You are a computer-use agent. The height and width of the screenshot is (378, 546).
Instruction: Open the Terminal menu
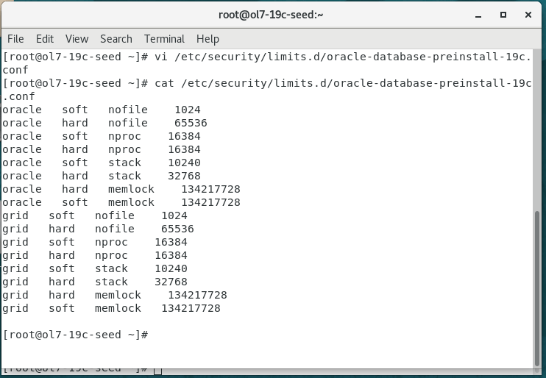pyautogui.click(x=164, y=39)
